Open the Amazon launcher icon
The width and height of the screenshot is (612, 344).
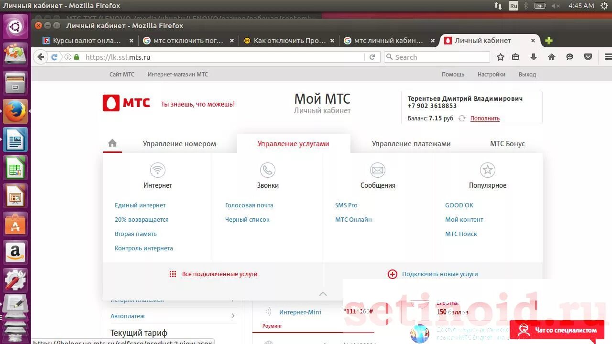(x=15, y=252)
